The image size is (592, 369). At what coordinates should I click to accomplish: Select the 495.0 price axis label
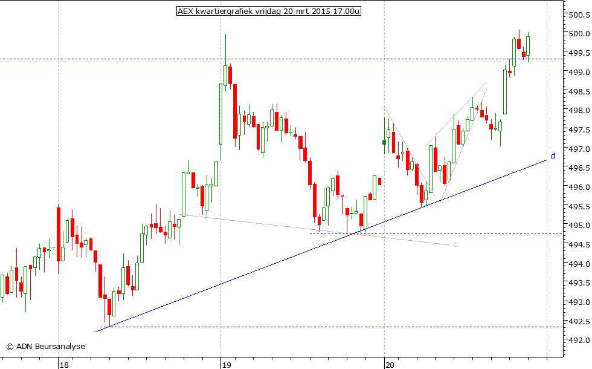(579, 225)
